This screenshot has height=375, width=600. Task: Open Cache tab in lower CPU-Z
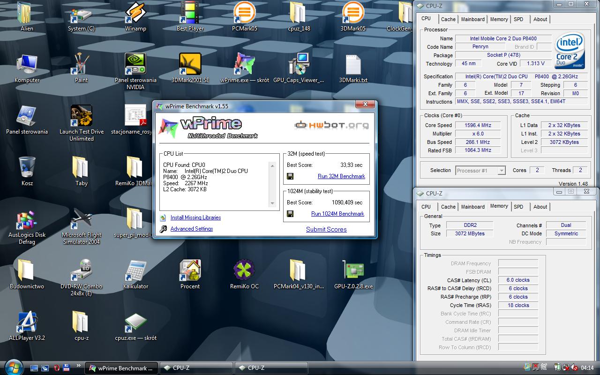[448, 207]
